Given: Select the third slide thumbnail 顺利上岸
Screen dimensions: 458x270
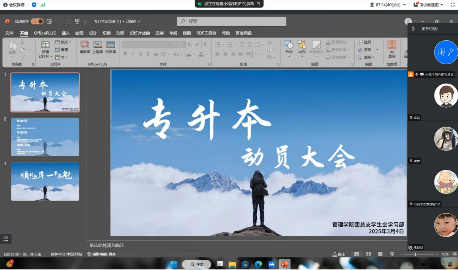Looking at the screenshot, I should point(45,182).
